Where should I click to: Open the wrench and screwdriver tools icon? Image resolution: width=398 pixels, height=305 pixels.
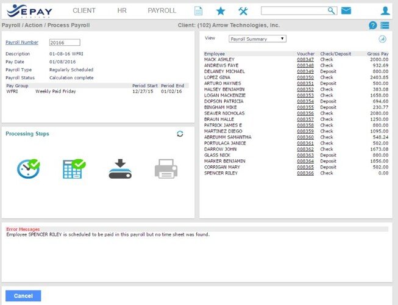[243, 11]
